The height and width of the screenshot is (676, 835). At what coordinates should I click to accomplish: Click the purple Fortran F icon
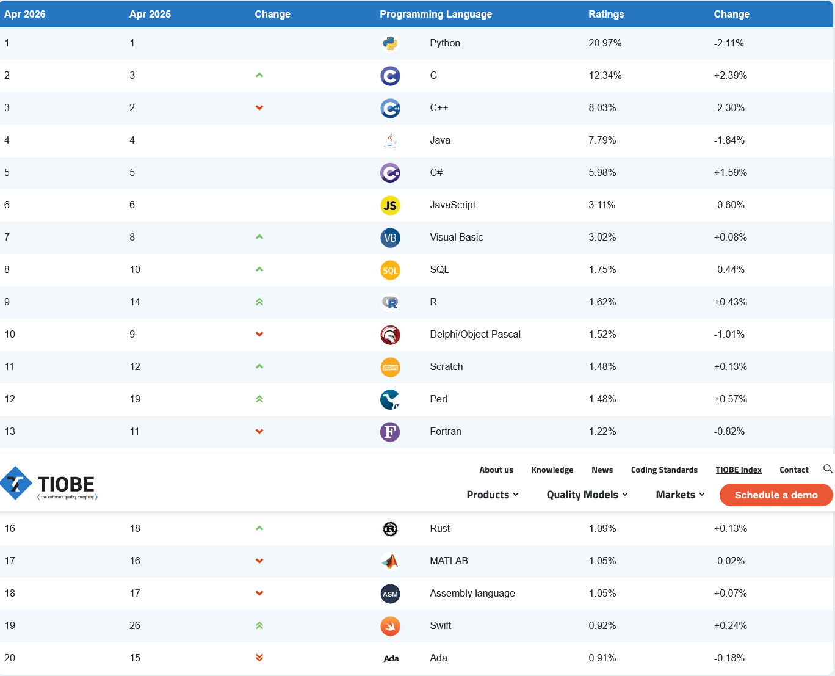[390, 432]
